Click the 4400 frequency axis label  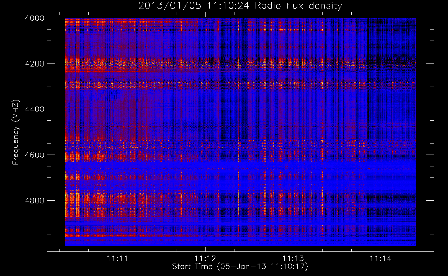click(x=35, y=109)
